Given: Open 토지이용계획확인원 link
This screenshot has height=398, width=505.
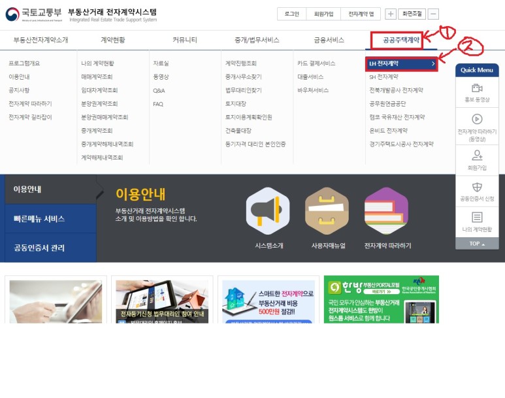Looking at the screenshot, I should pos(248,117).
